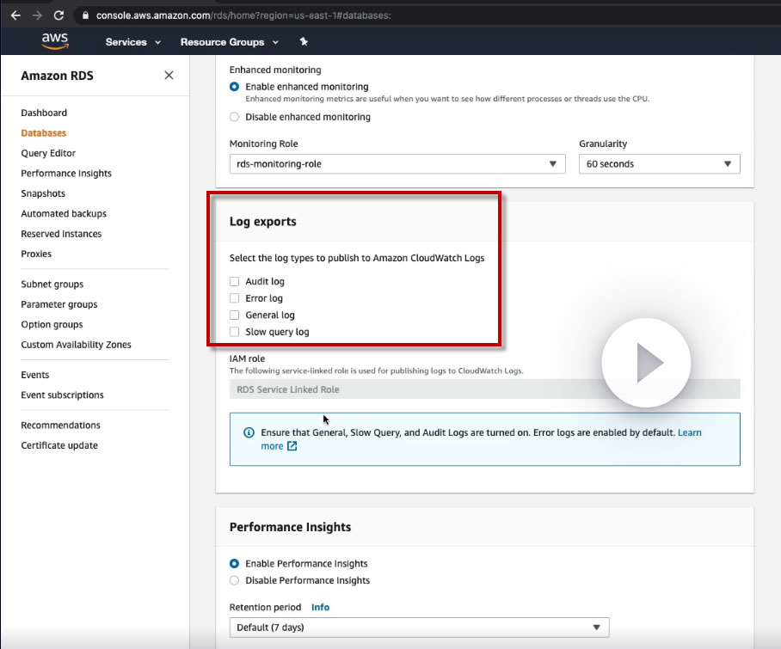Click the site padlock icon in address bar
The width and height of the screenshot is (781, 649).
pyautogui.click(x=84, y=15)
